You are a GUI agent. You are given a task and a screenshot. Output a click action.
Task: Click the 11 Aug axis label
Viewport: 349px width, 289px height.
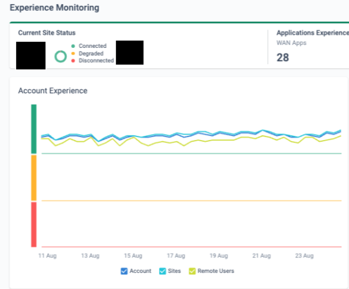(x=47, y=255)
